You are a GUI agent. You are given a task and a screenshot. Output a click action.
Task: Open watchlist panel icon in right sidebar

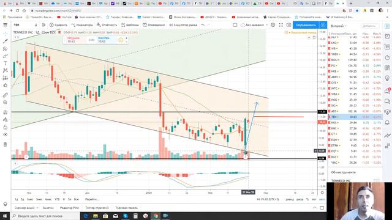[x=387, y=26]
